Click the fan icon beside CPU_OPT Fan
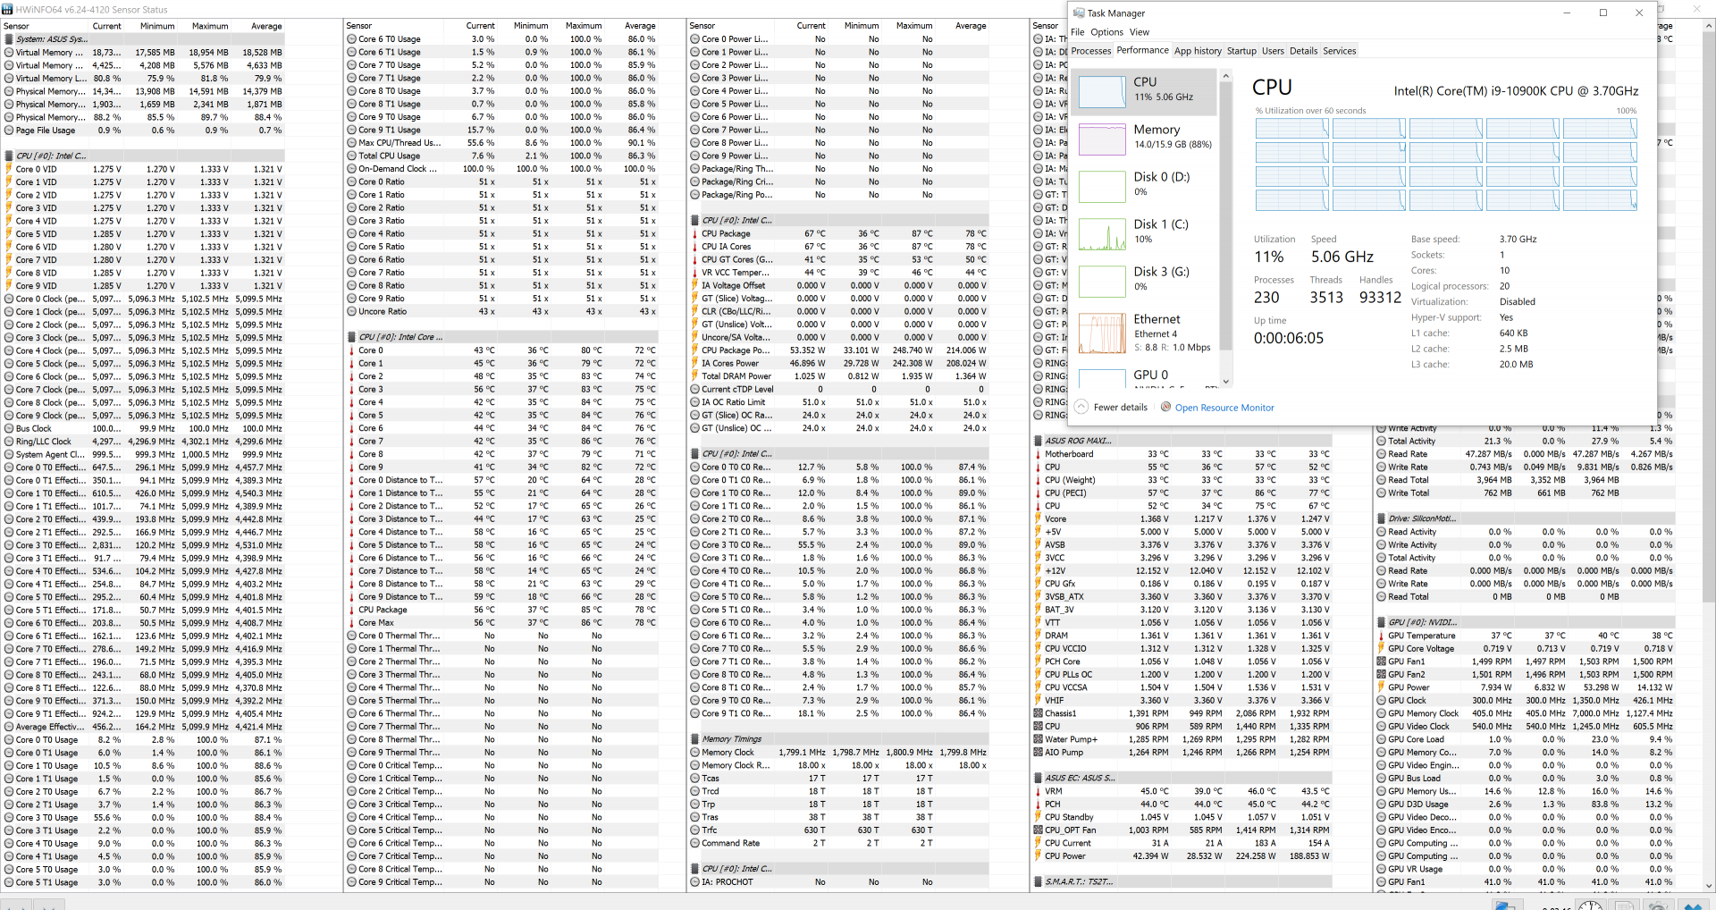 (1038, 830)
